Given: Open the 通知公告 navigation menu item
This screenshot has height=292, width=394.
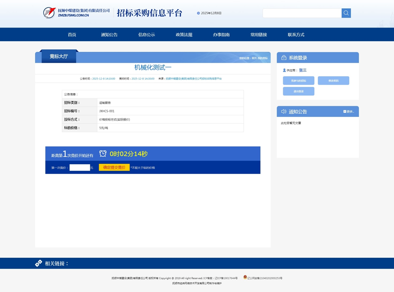Looking at the screenshot, I should pos(109,34).
